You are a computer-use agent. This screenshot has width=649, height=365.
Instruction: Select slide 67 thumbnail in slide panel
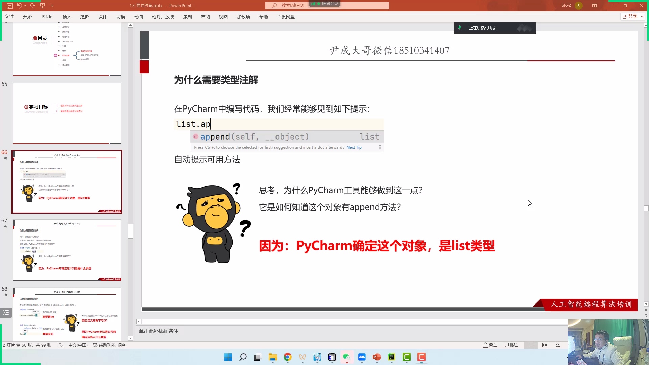[x=67, y=250]
